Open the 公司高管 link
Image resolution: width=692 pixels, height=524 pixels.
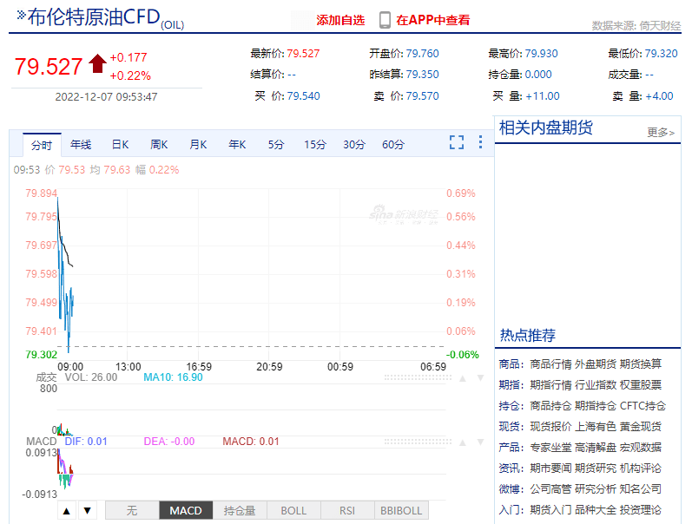(x=550, y=488)
